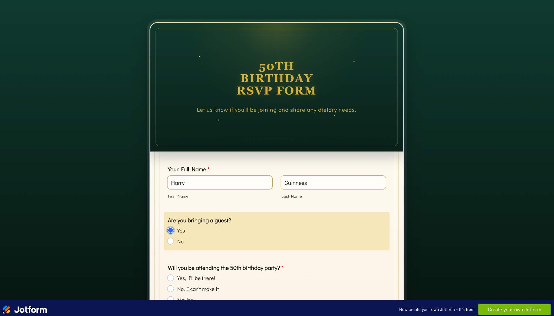Screen dimensions: 554x316
Task: Click the "50TH BIRTHDAY RSVP FORM" heading
Action: tap(276, 78)
